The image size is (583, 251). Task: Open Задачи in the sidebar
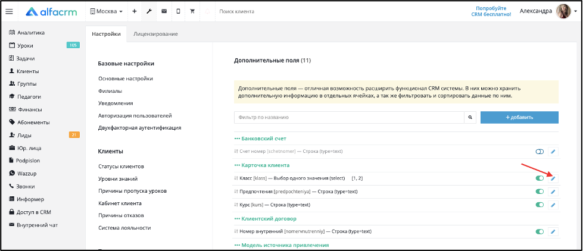coord(21,58)
